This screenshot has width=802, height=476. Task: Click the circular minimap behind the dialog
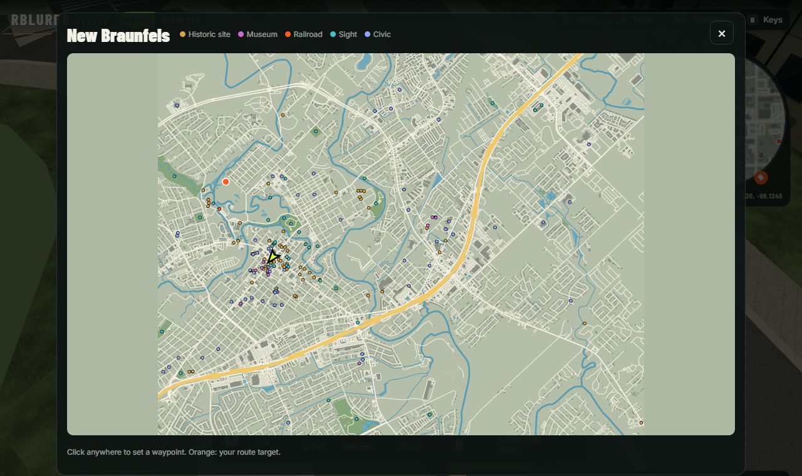(x=764, y=119)
